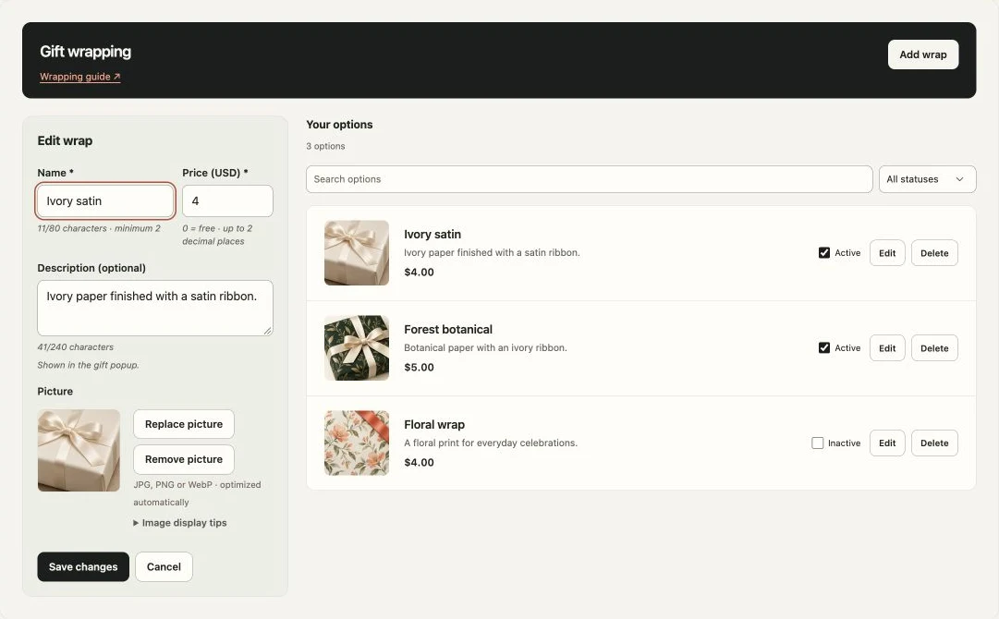Check the Inactive box for Floral wrap

pyautogui.click(x=818, y=443)
